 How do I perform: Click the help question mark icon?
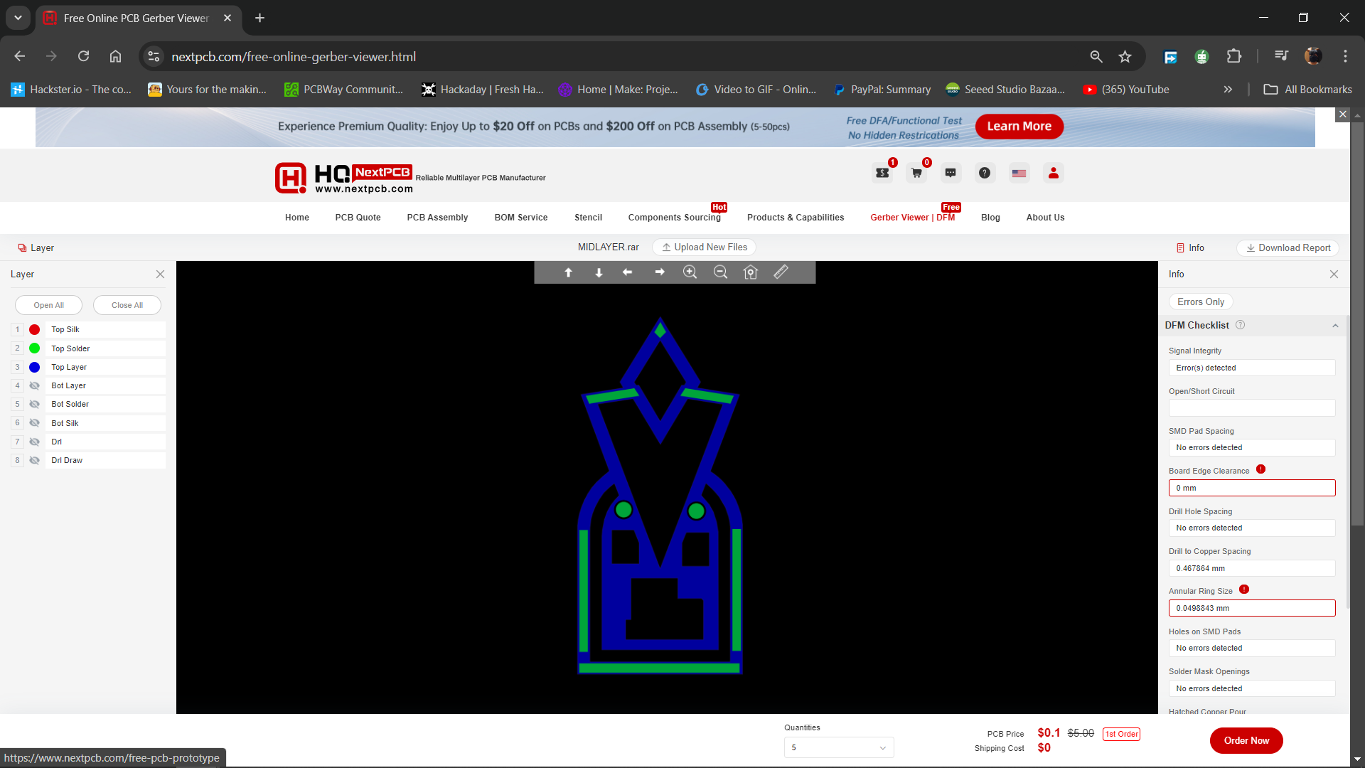coord(985,173)
